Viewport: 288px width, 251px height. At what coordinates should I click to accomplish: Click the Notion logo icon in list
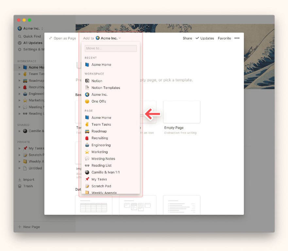click(x=87, y=81)
